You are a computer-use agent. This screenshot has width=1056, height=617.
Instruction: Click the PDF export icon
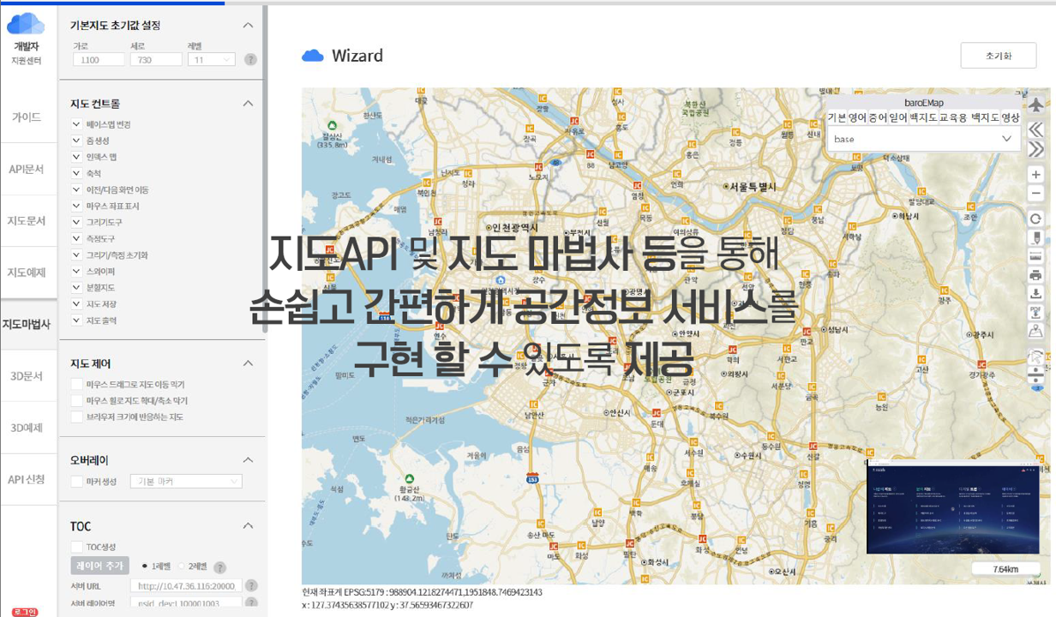click(1036, 313)
